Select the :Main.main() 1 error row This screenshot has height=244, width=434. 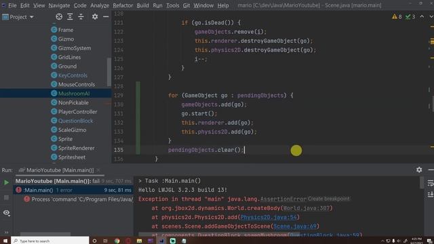point(74,190)
